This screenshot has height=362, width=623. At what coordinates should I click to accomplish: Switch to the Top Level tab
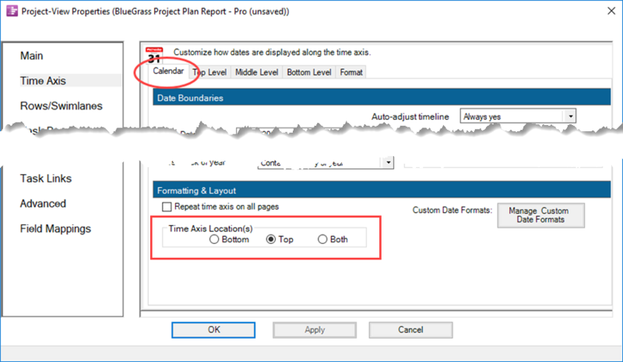209,72
